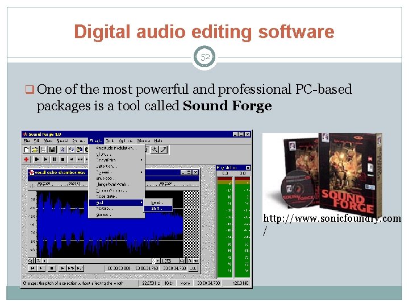Click the 16 bit sample size status field

tap(169, 283)
